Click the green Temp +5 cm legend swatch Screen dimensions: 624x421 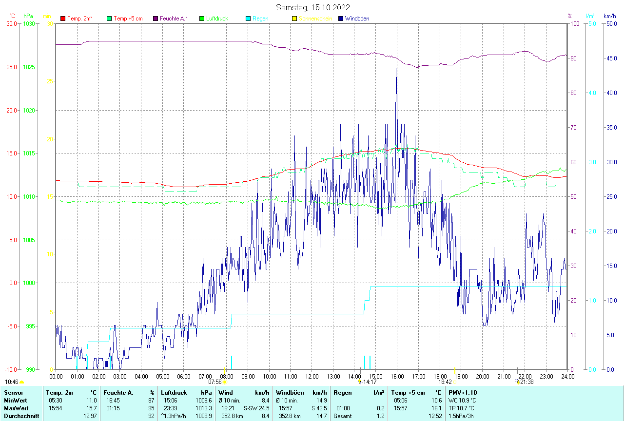point(109,19)
